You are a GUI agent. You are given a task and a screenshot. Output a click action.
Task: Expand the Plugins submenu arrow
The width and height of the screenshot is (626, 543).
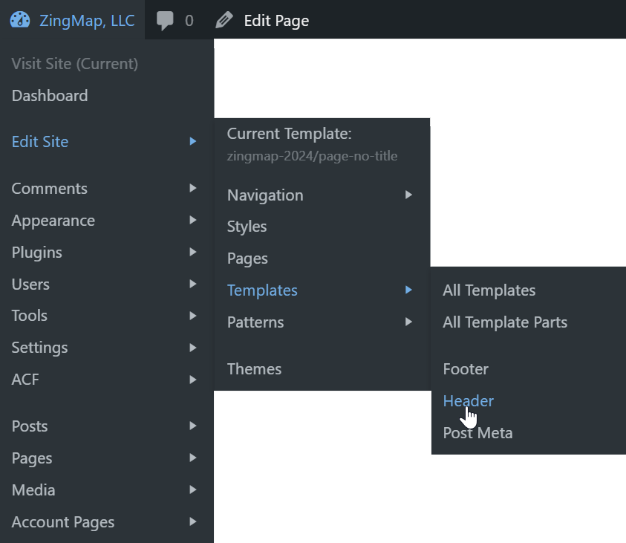point(193,252)
